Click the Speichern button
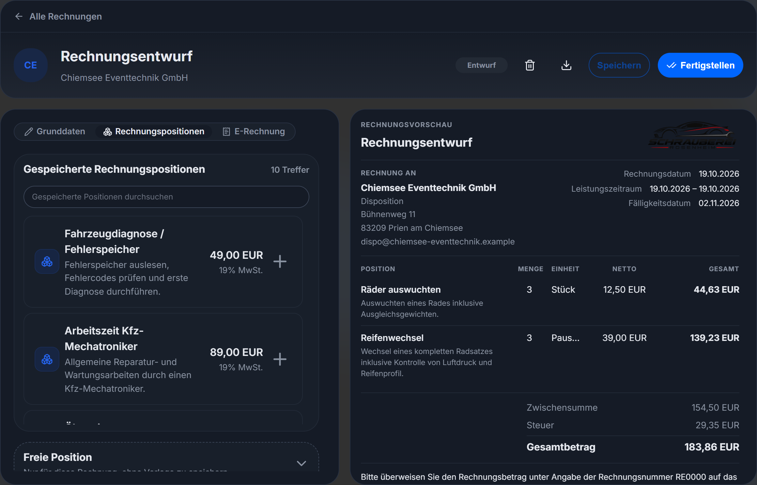The height and width of the screenshot is (485, 757). tap(619, 65)
